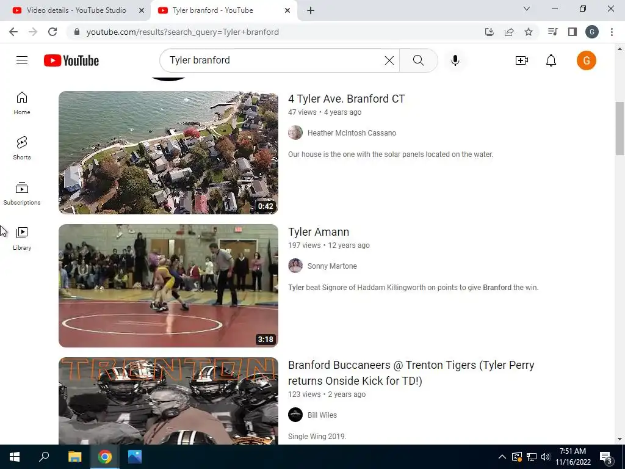This screenshot has width=625, height=469.
Task: Open the Create video icon
Action: (521, 60)
